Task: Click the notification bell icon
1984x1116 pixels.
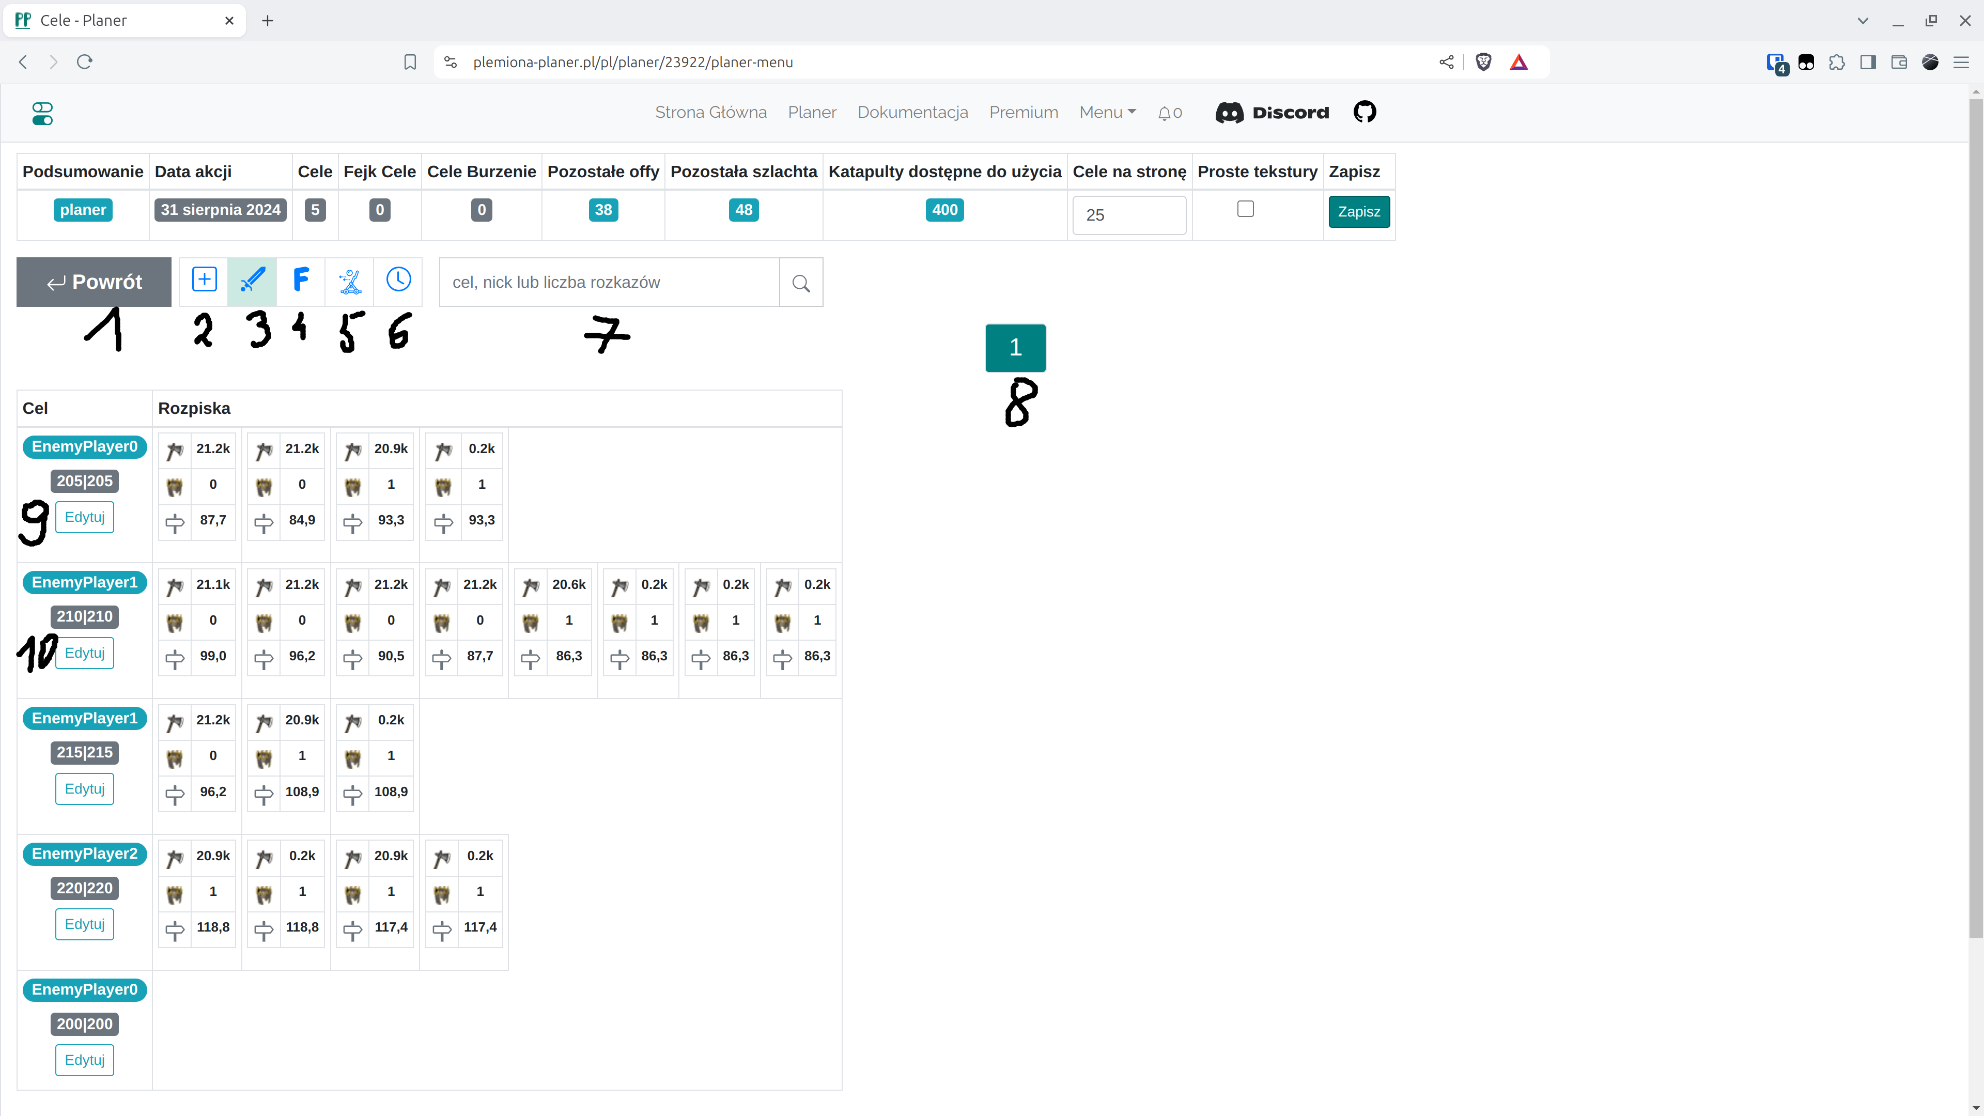Action: coord(1165,113)
